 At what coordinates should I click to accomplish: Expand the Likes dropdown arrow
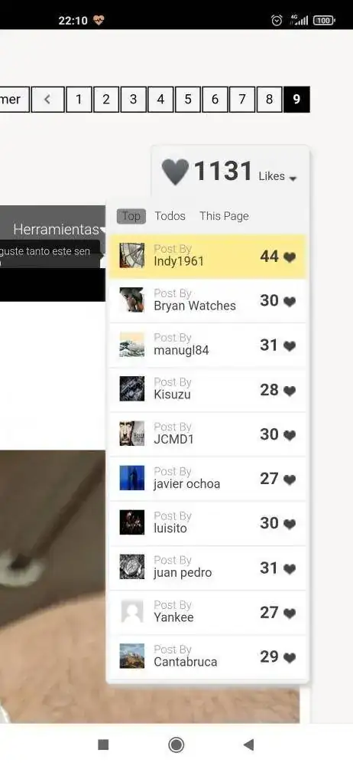tap(293, 179)
